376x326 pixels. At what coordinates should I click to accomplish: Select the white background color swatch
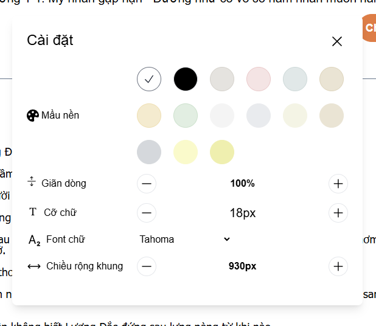pos(149,79)
